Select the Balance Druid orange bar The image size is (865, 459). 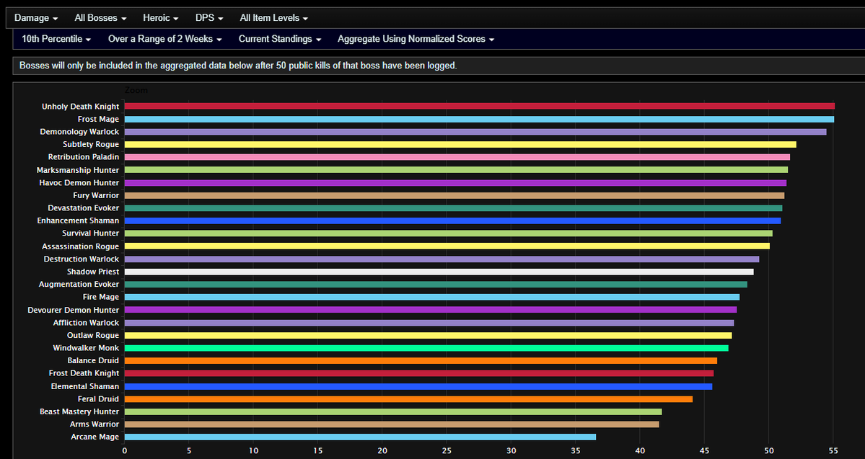[x=421, y=361]
